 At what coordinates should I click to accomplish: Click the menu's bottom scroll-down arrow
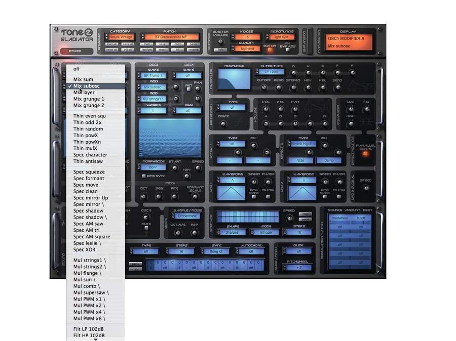point(96,339)
